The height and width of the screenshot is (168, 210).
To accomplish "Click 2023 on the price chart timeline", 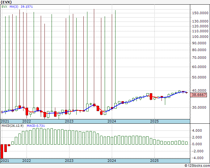I will pos(69,121).
